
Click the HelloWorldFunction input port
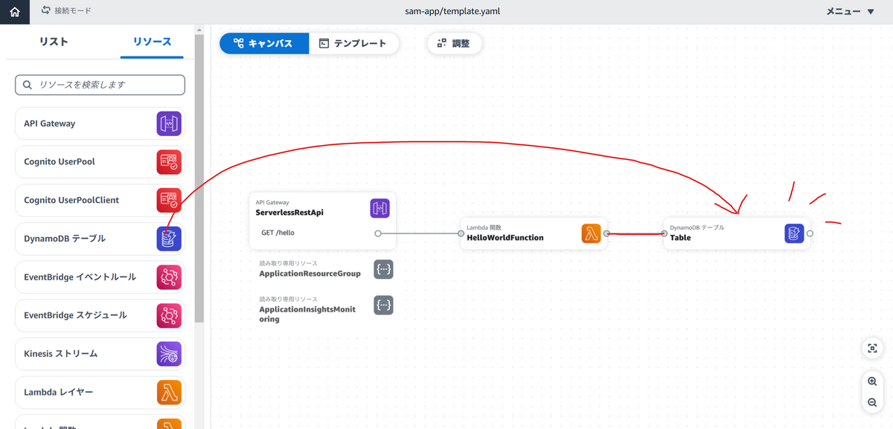pyautogui.click(x=461, y=233)
